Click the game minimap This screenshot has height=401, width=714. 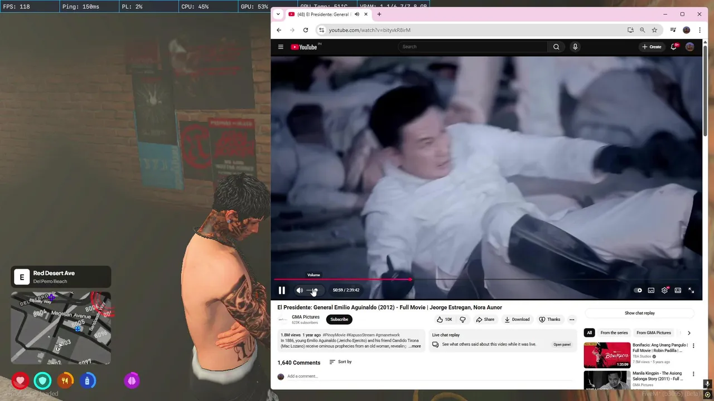pos(61,328)
